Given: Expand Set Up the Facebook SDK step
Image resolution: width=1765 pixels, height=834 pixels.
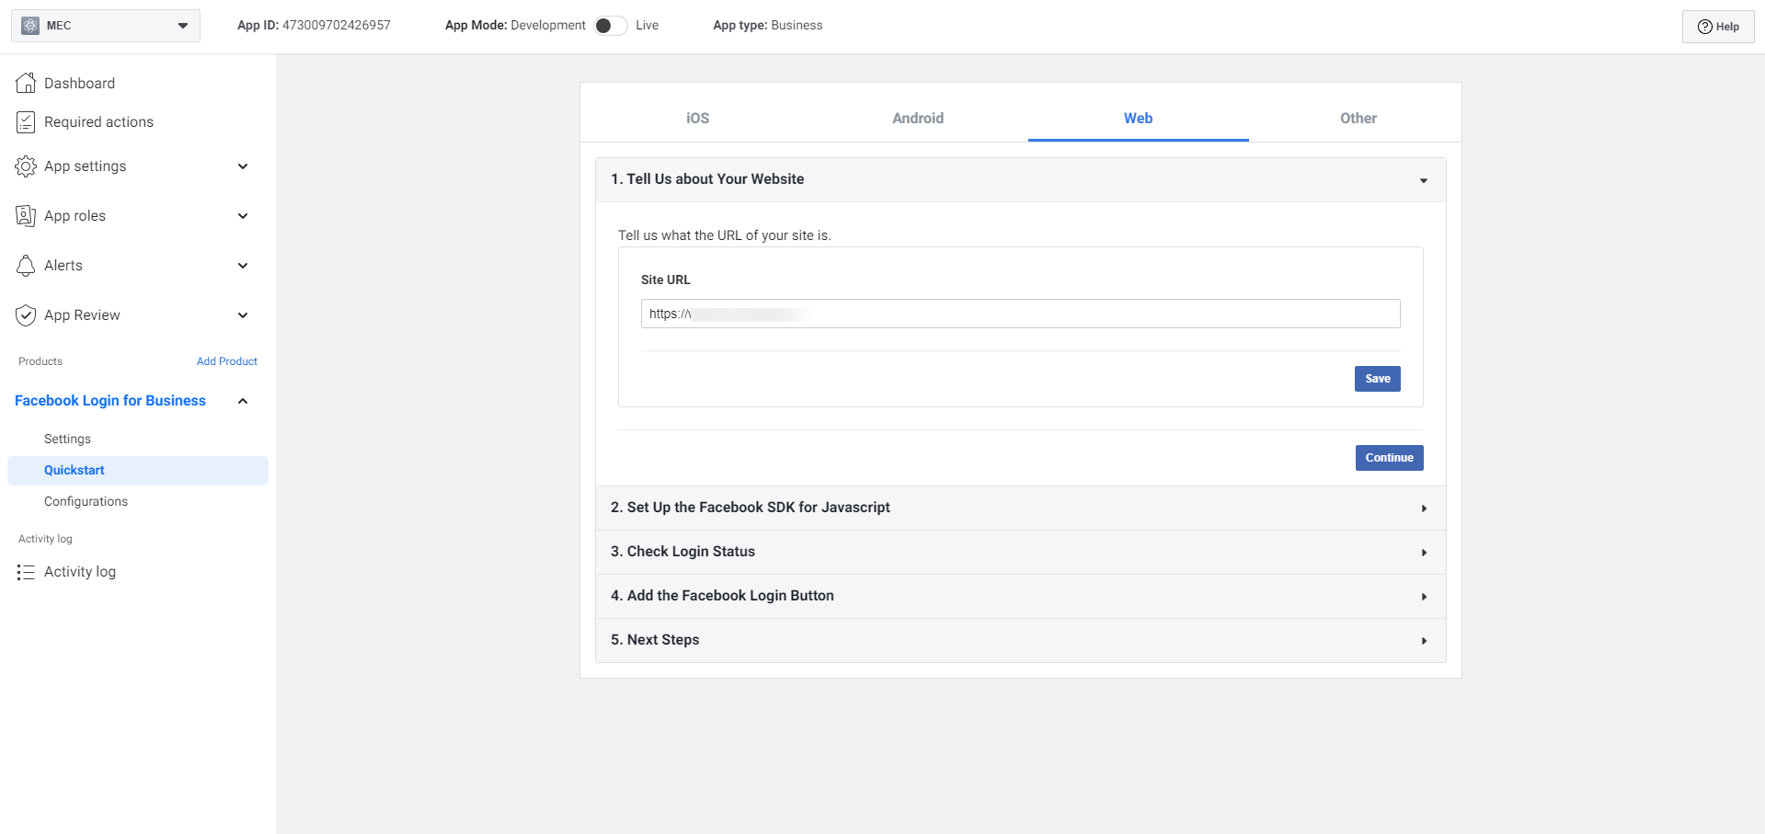Looking at the screenshot, I should (x=1424, y=508).
